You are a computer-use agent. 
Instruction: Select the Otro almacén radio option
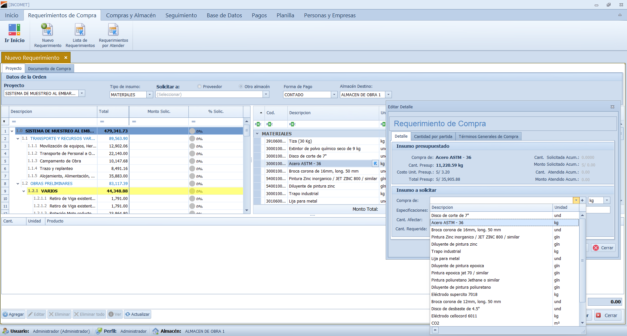(x=241, y=87)
